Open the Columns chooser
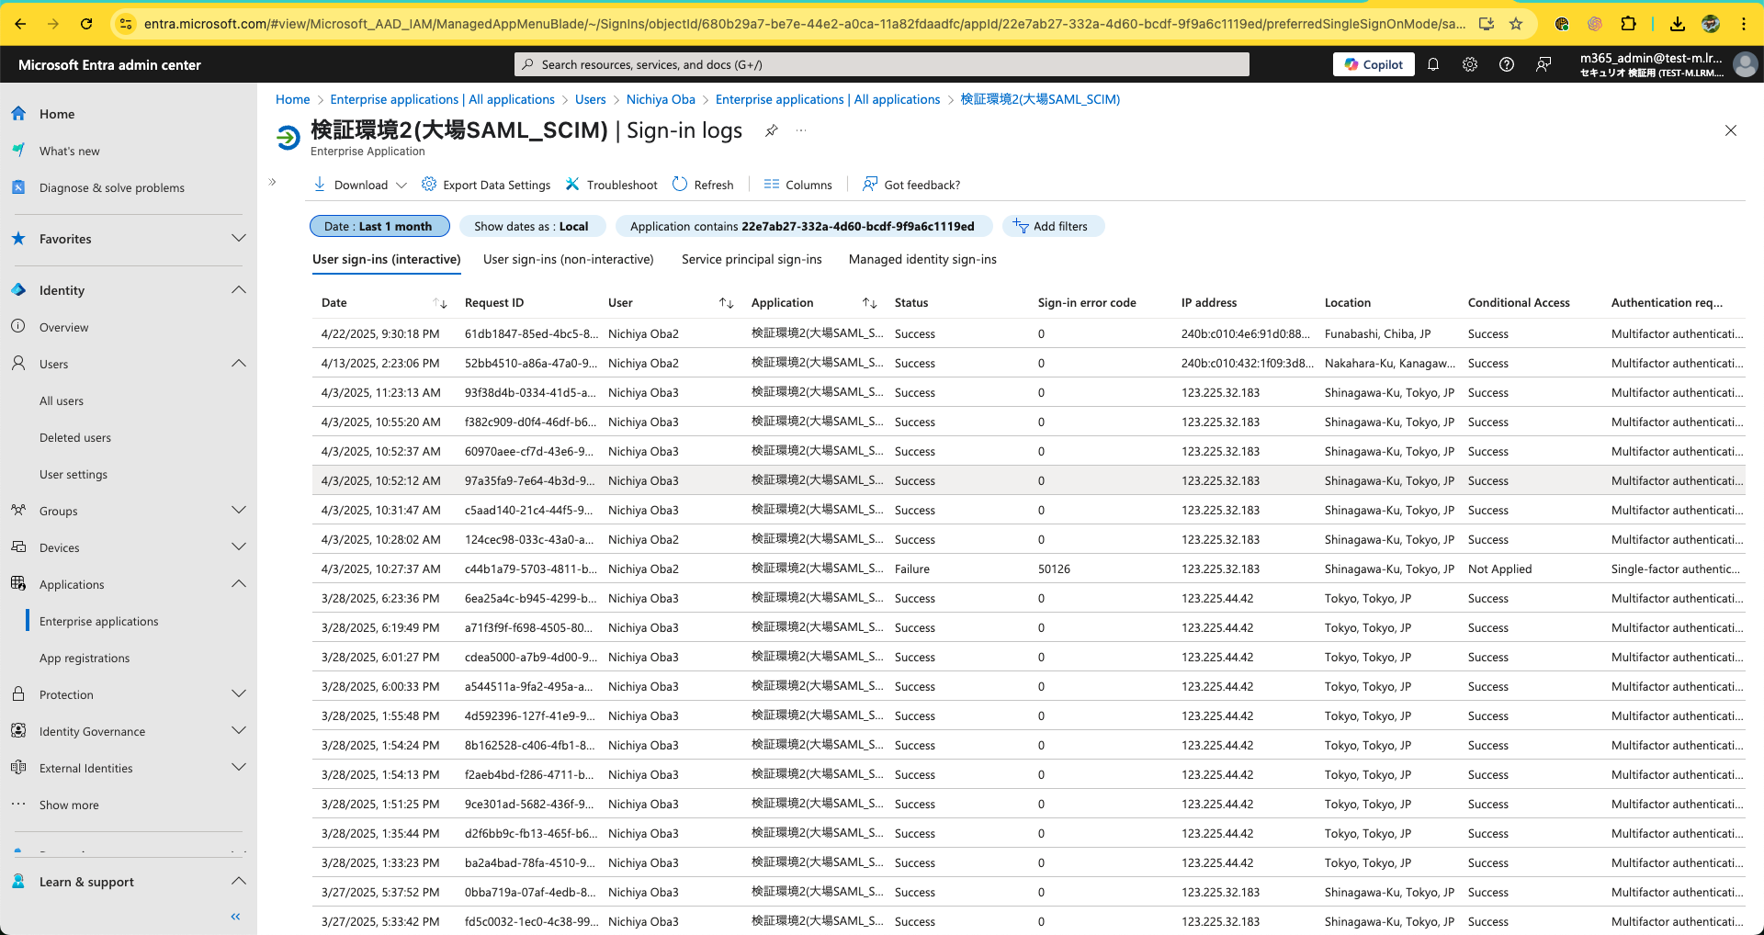This screenshot has height=935, width=1764. (797, 185)
